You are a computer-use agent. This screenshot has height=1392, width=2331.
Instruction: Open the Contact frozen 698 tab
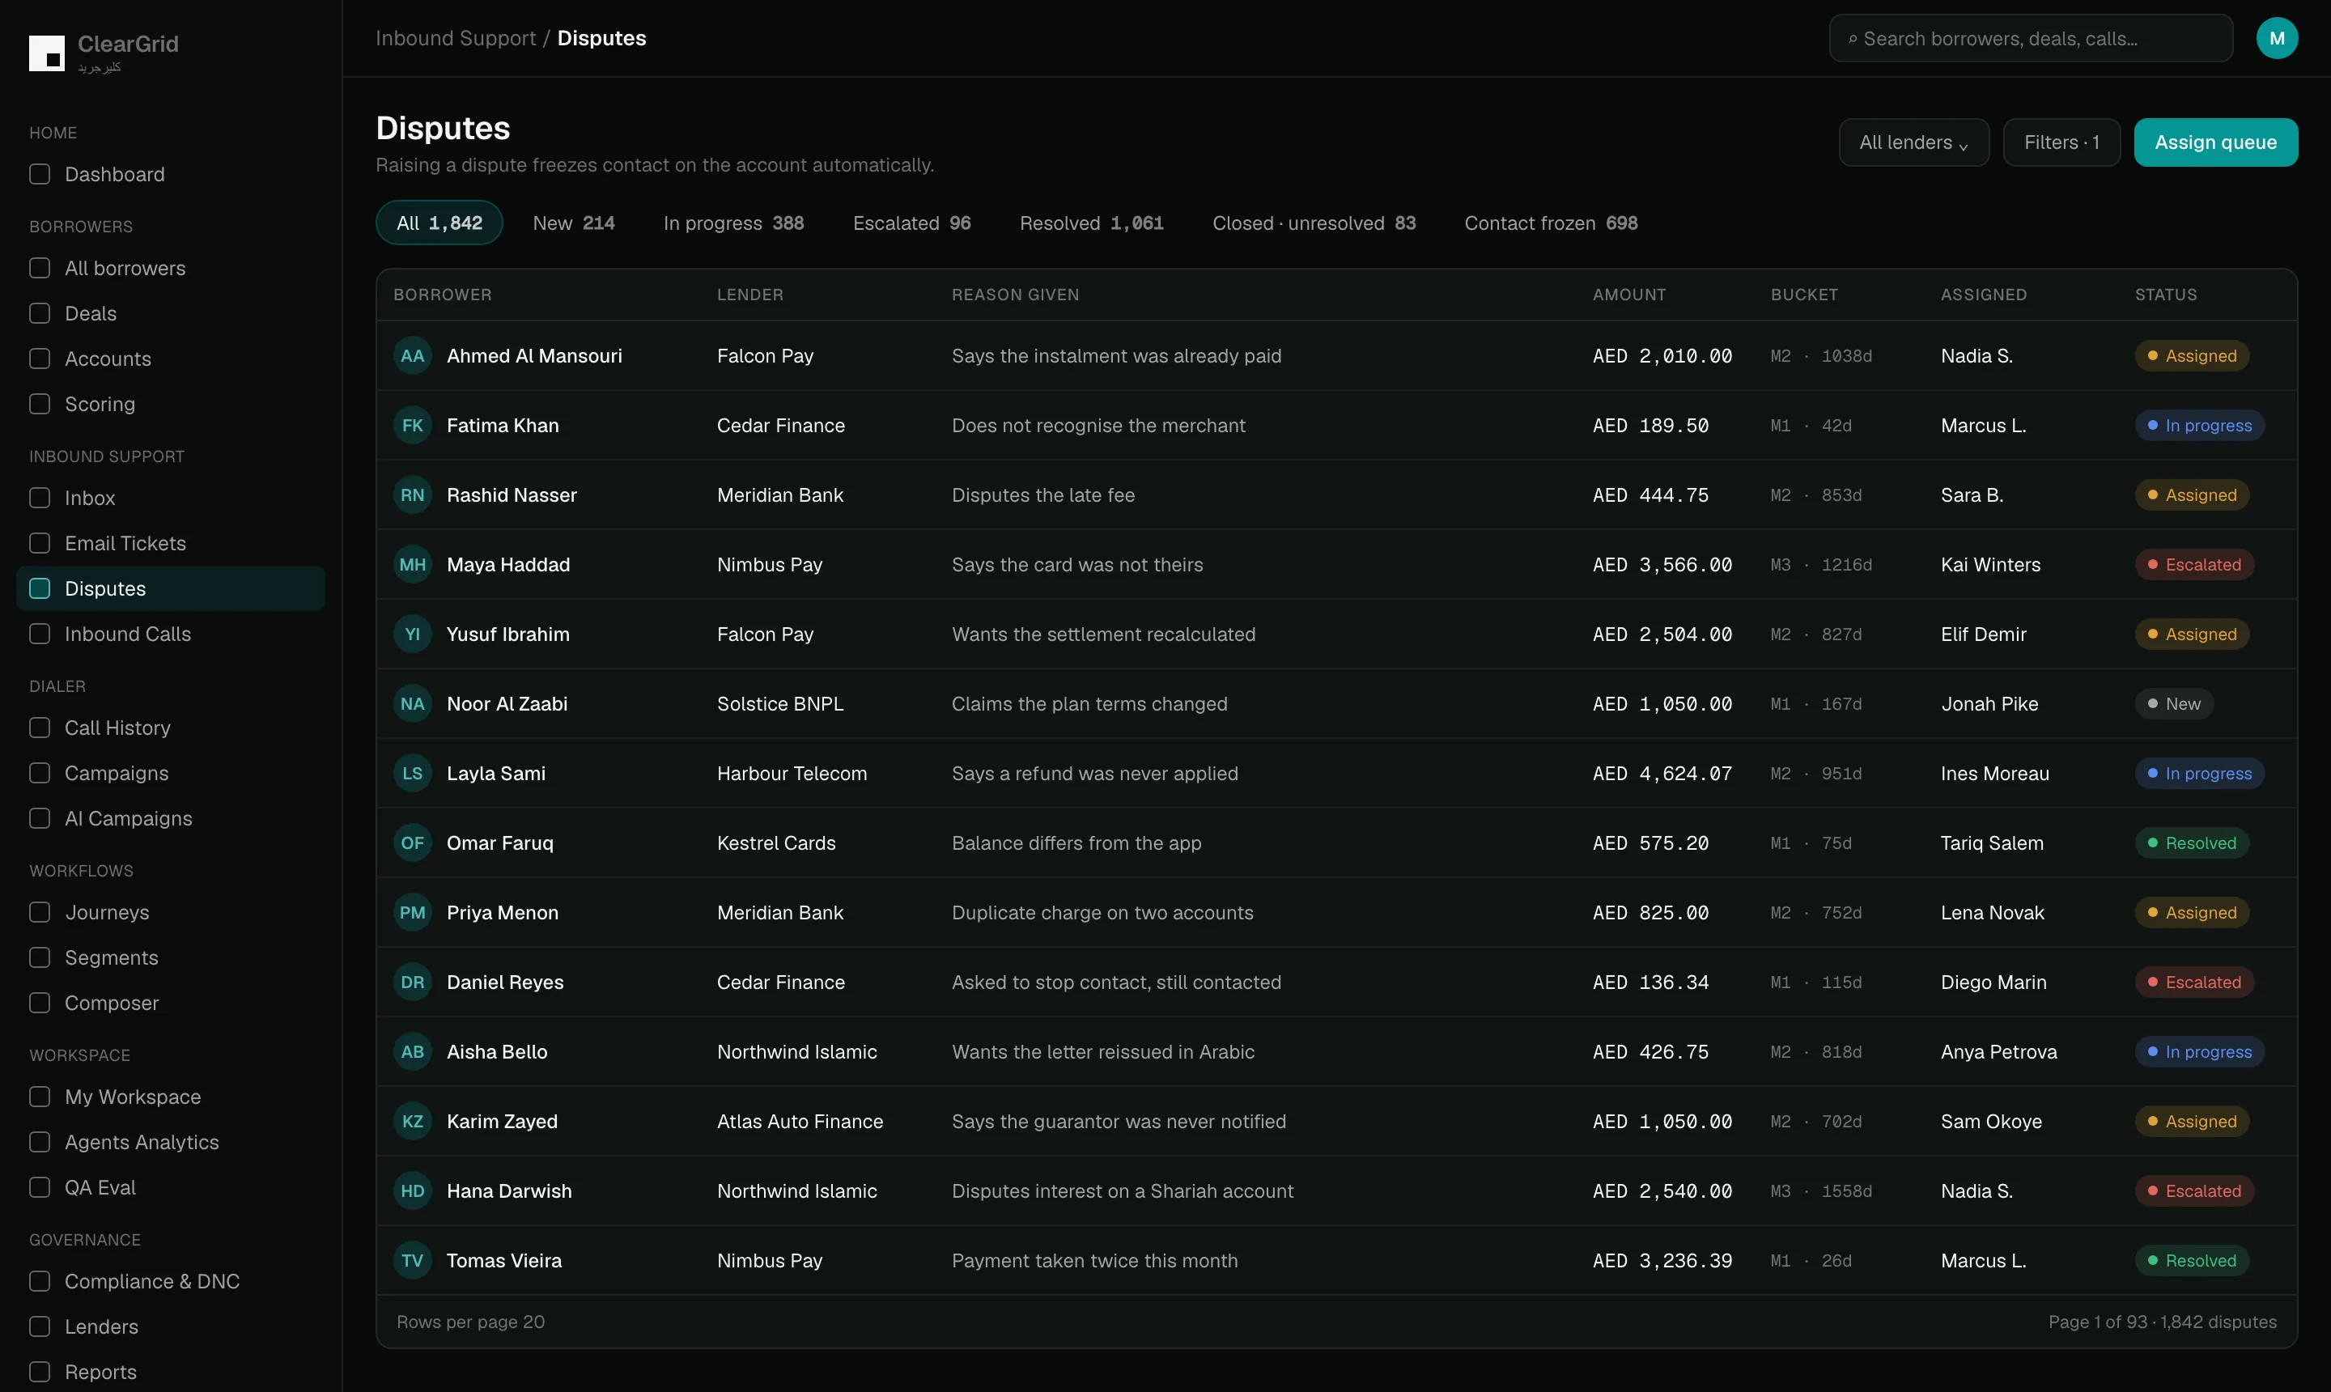point(1552,223)
